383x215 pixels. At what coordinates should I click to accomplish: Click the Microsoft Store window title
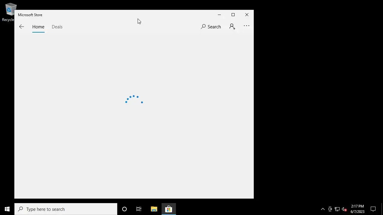30,15
